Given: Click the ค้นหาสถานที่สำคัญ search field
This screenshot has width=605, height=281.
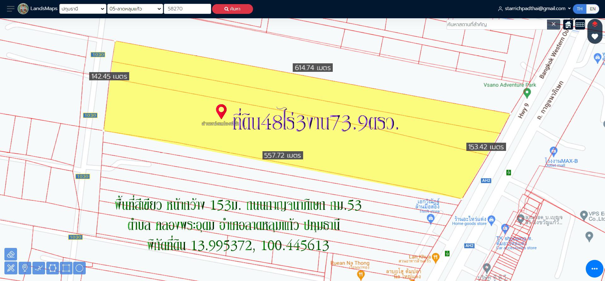Looking at the screenshot, I should click(x=497, y=24).
